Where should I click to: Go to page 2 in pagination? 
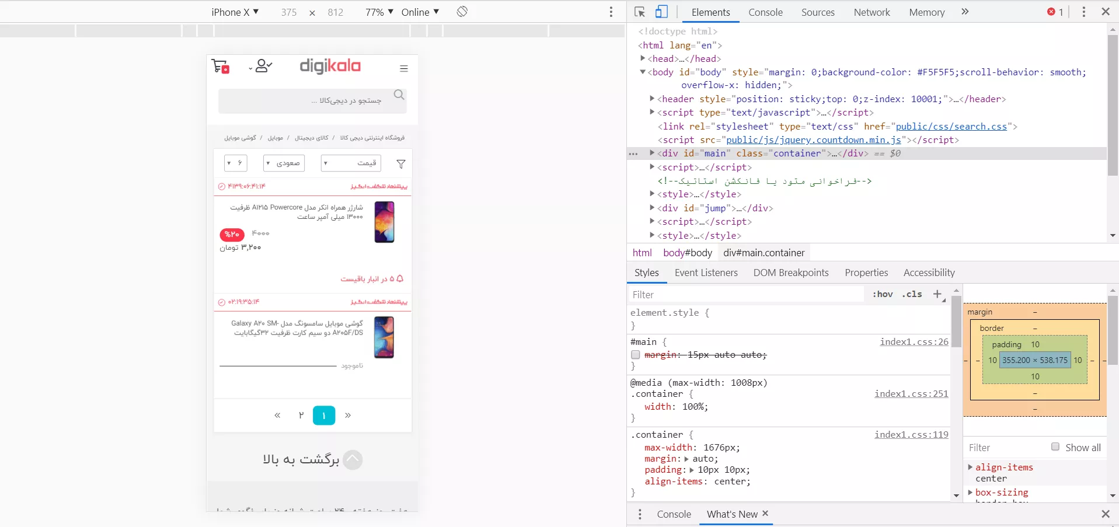(301, 416)
